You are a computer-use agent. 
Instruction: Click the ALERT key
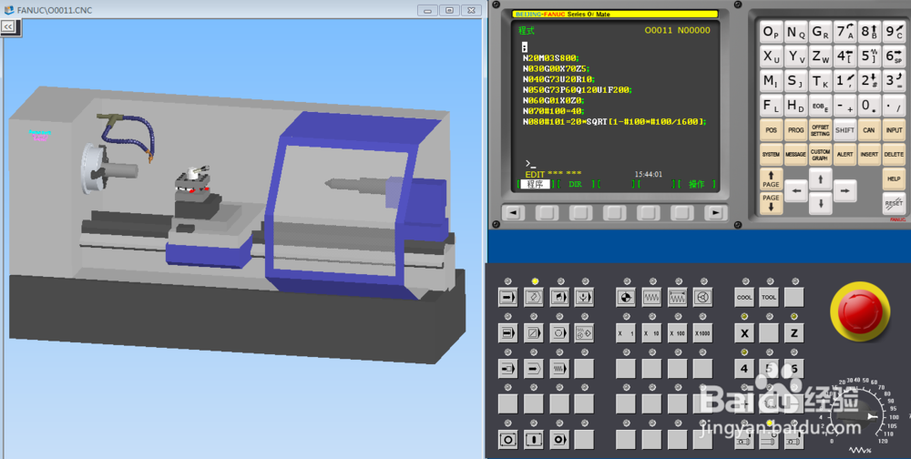pyautogui.click(x=844, y=155)
